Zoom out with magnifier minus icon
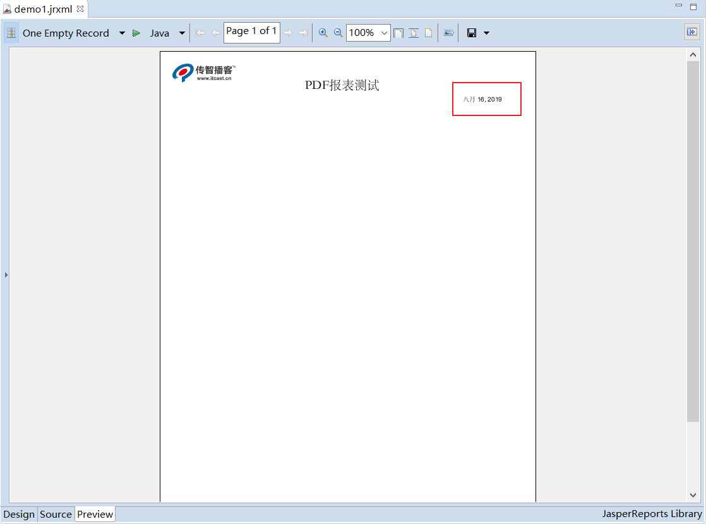706x524 pixels. tap(338, 33)
